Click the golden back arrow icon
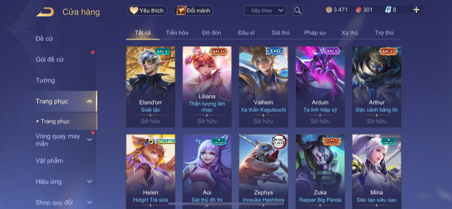 45,12
